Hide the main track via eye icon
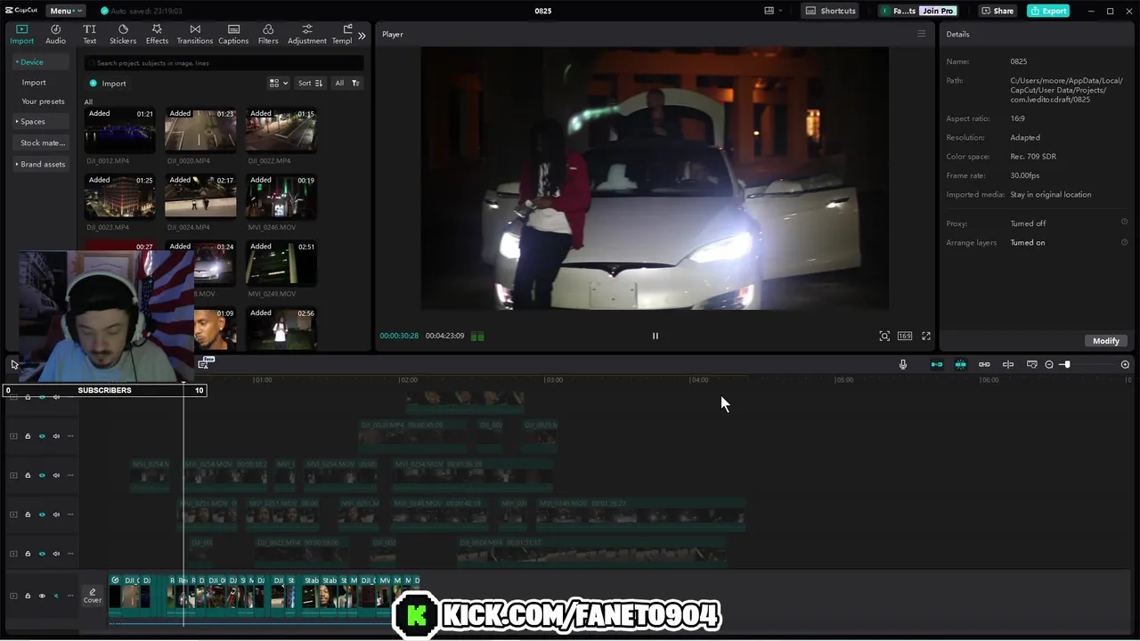 click(42, 596)
